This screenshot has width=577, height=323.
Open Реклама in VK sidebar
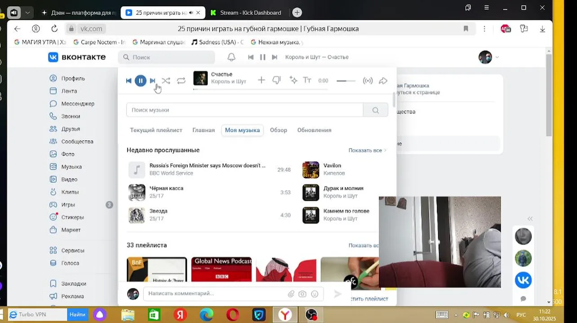[73, 296]
